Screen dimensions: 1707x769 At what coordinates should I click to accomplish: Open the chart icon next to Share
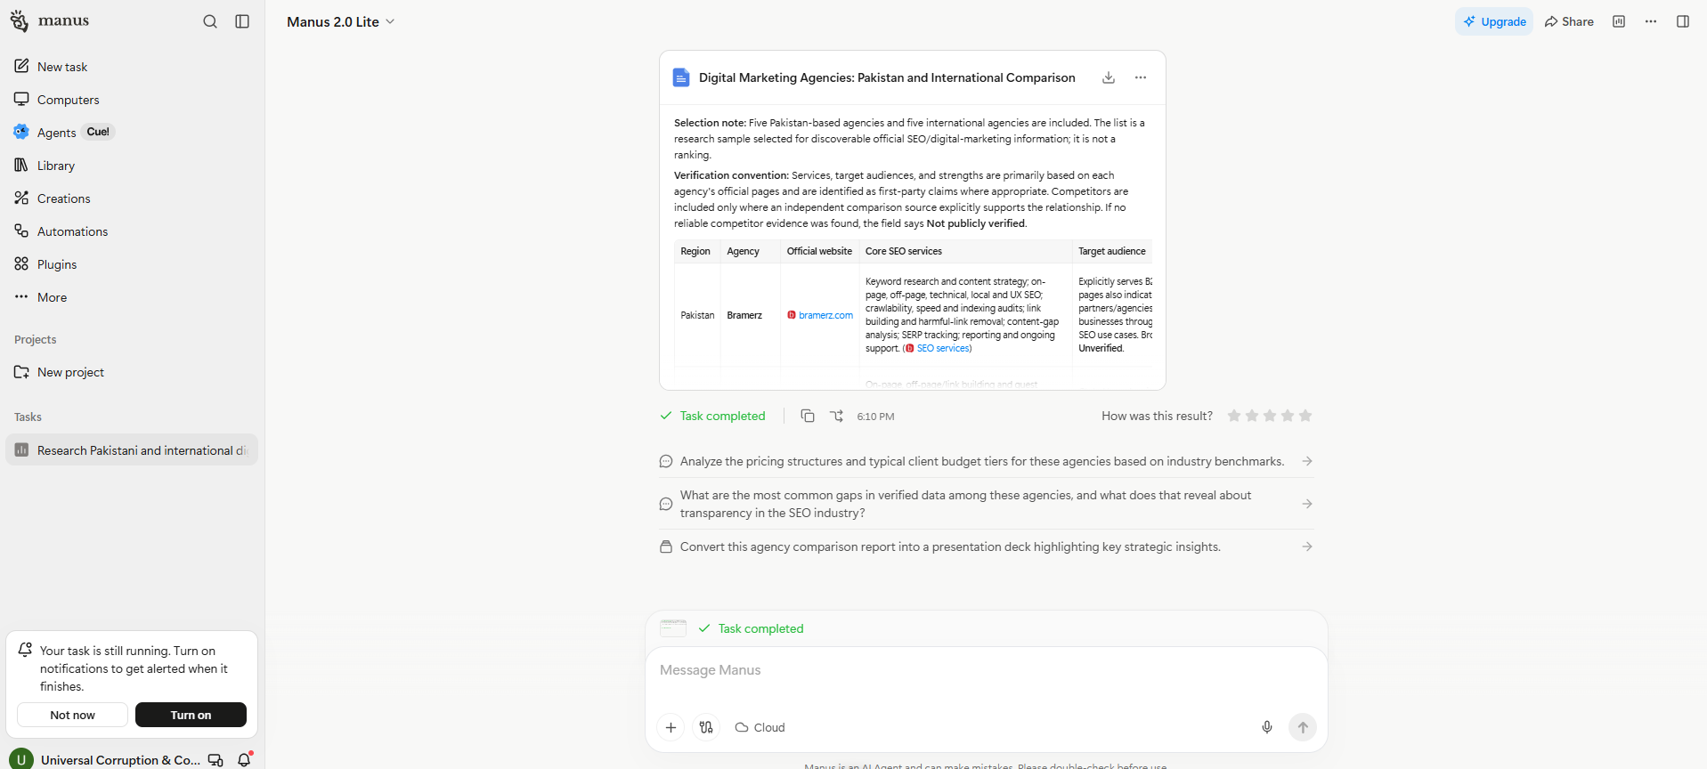click(1619, 21)
